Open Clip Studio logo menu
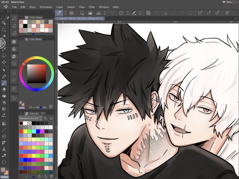This screenshot has height=179, width=239. (x=6, y=7)
